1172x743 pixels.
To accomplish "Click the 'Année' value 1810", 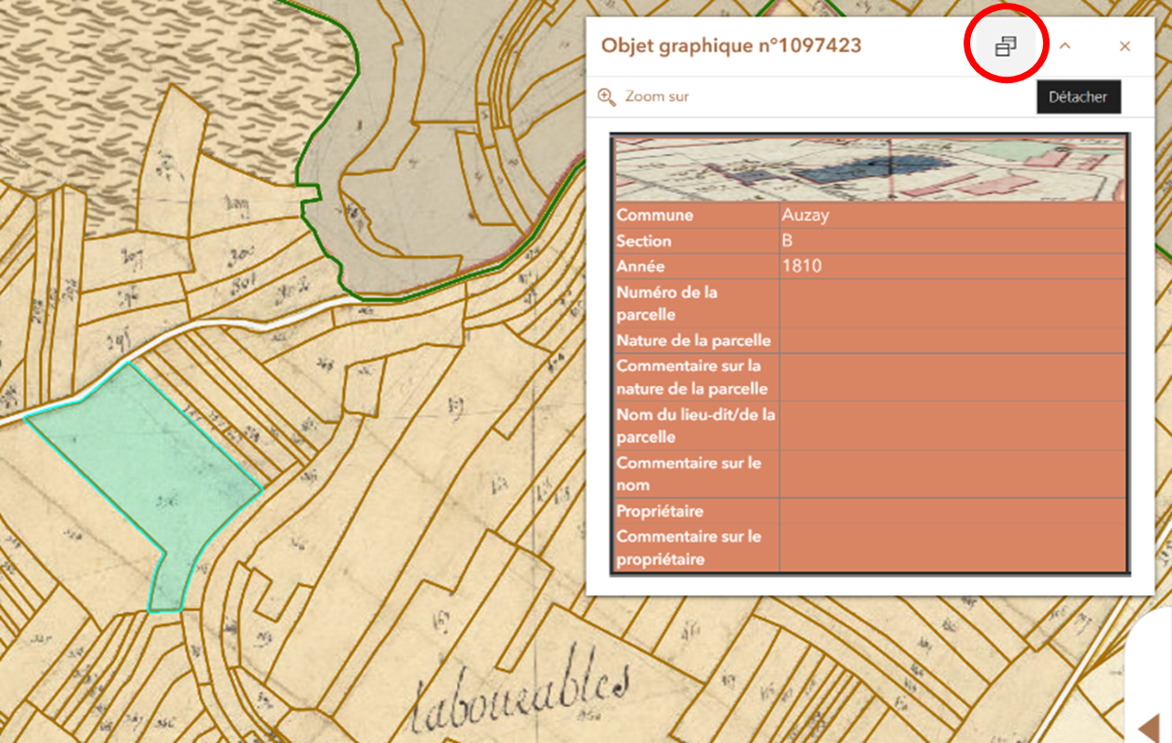I will 951,266.
